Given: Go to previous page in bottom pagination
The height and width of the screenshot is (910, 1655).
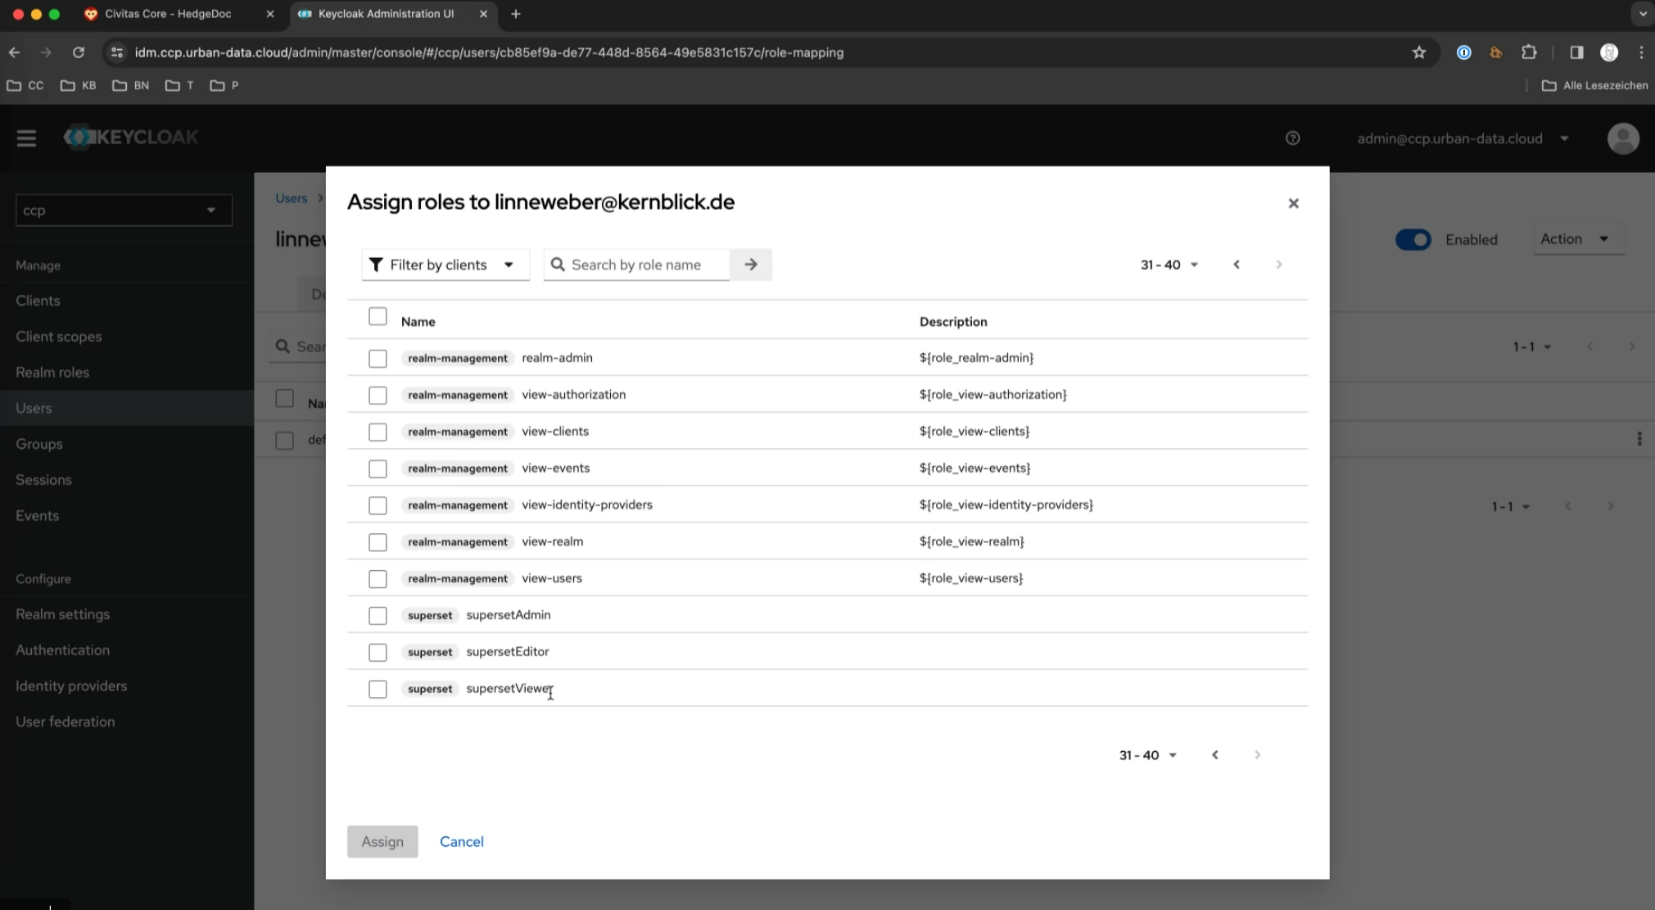Looking at the screenshot, I should [1215, 755].
